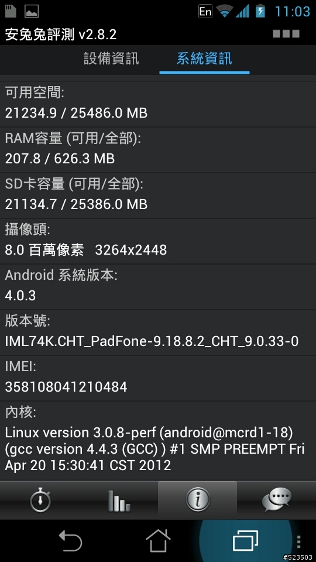The width and height of the screenshot is (316, 562).
Task: Tap the battery charging status icon
Action: [260, 11]
